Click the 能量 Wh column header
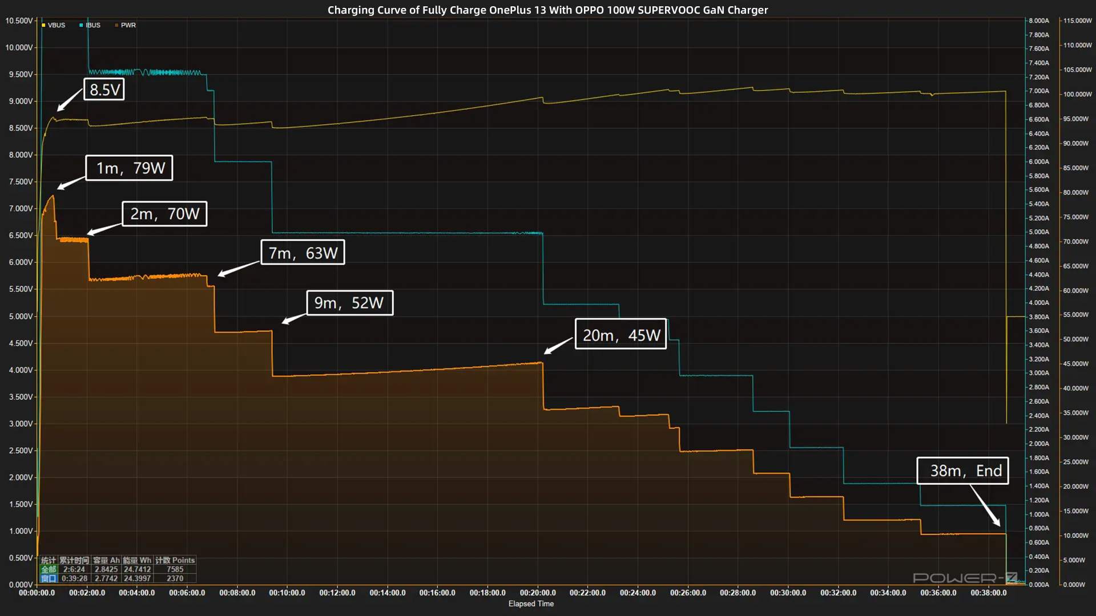 [x=137, y=560]
